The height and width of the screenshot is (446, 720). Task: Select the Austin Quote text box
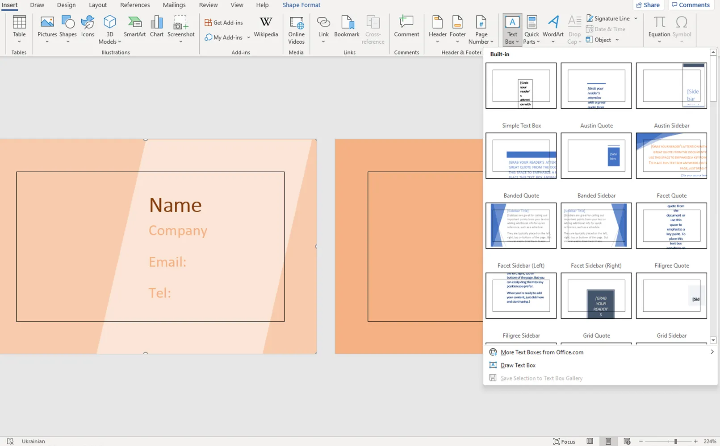596,86
